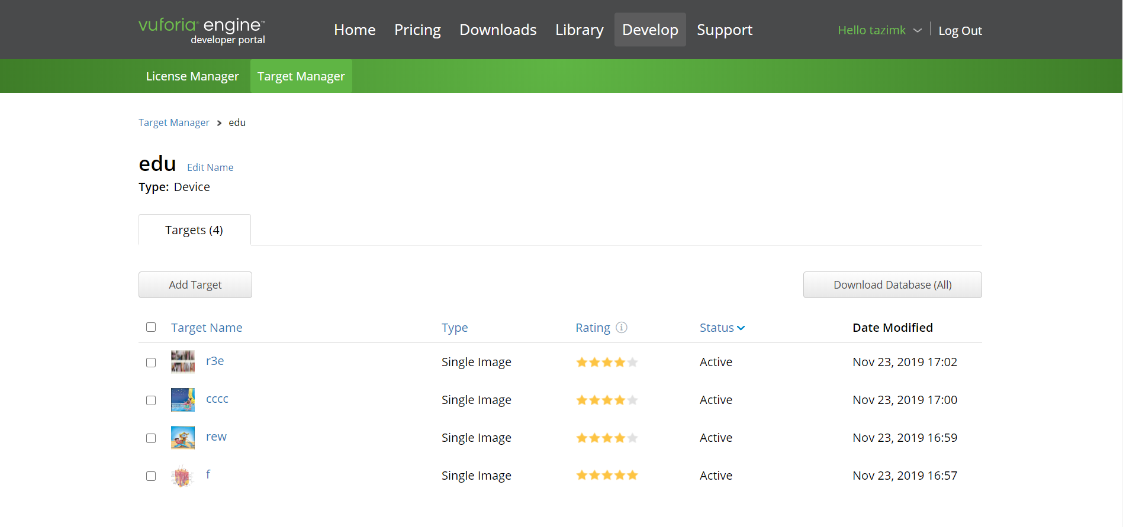1123x527 pixels.
Task: Click Active status in rew row
Action: pos(716,438)
